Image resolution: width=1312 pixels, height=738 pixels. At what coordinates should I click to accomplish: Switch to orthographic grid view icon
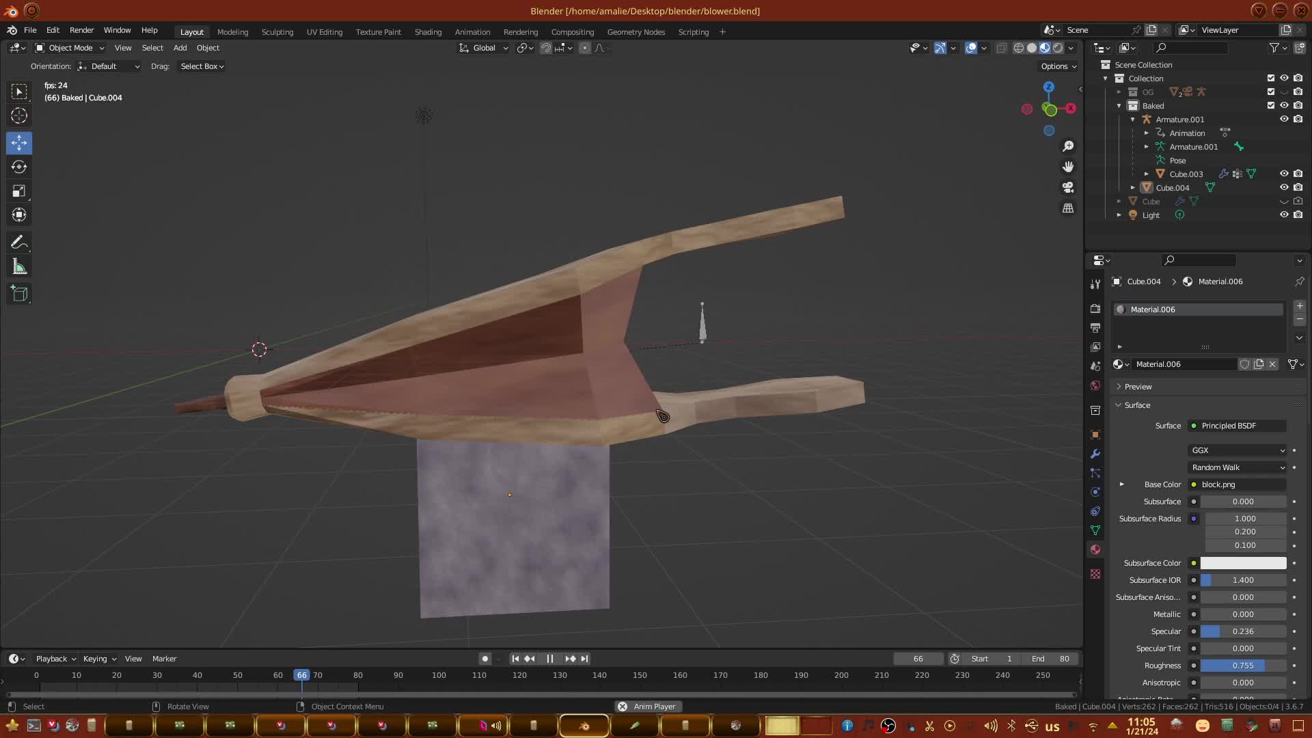[x=1068, y=208]
